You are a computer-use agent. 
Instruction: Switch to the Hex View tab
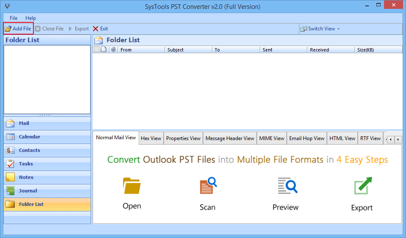point(151,138)
